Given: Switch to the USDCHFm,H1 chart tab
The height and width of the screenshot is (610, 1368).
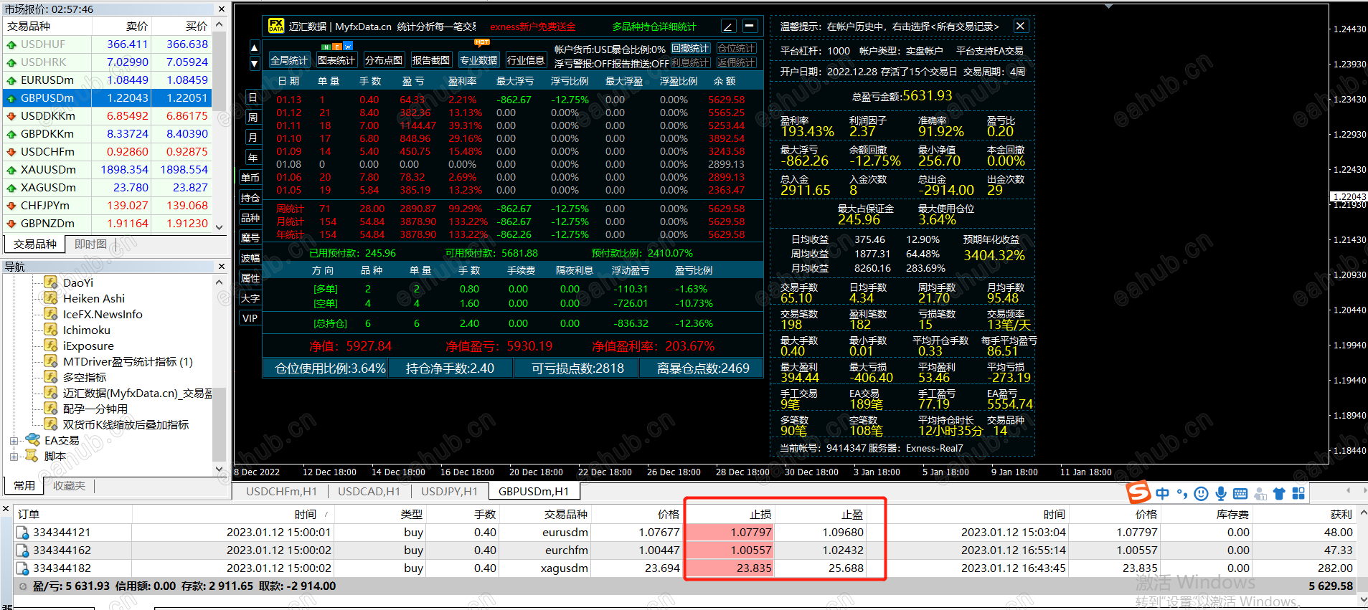Looking at the screenshot, I should 281,492.
